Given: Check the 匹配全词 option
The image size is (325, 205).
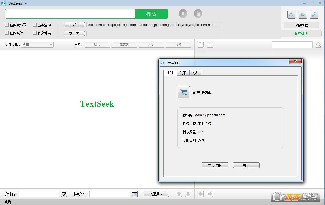Looking at the screenshot, I should pyautogui.click(x=35, y=25).
